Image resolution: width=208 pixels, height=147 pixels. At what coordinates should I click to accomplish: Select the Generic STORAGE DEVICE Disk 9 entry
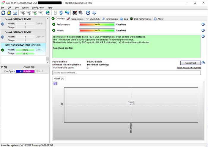(x=23, y=23)
